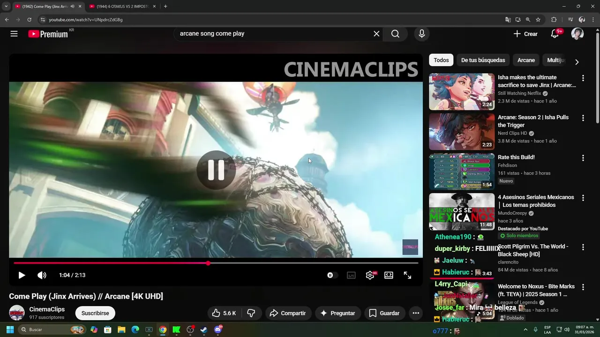The image size is (600, 337).
Task: Install app icon in address bar
Action: coord(518,20)
